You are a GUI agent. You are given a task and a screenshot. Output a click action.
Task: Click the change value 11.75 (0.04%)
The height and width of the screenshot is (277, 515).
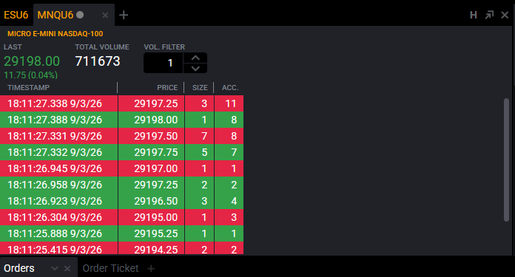tap(31, 75)
